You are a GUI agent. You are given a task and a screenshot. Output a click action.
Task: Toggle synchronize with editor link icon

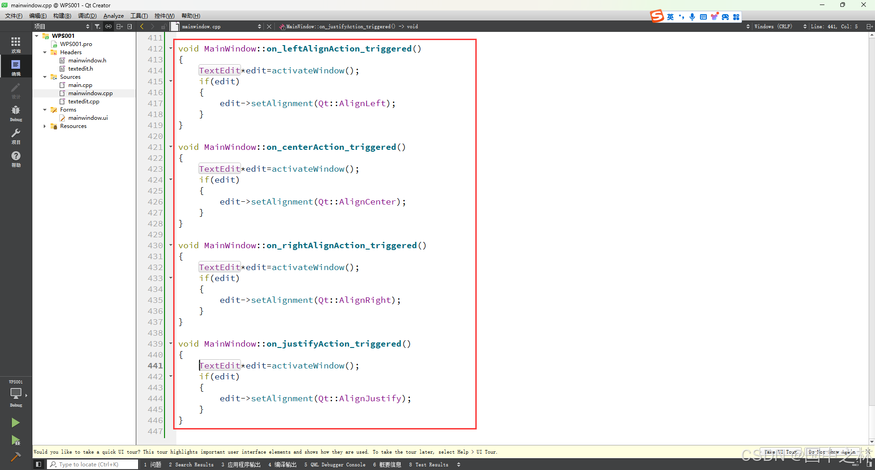108,26
